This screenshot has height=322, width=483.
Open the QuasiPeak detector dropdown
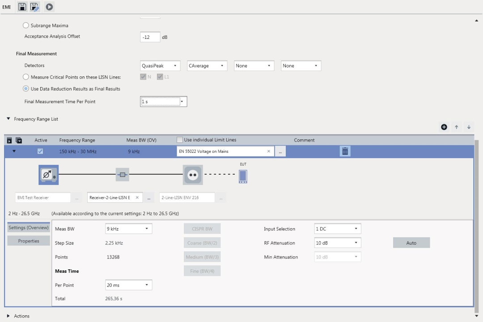coord(160,66)
